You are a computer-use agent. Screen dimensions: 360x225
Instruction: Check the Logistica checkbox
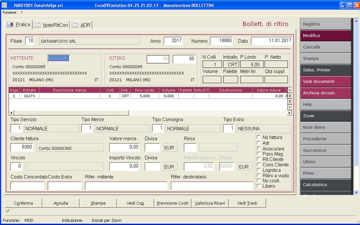[259, 170]
